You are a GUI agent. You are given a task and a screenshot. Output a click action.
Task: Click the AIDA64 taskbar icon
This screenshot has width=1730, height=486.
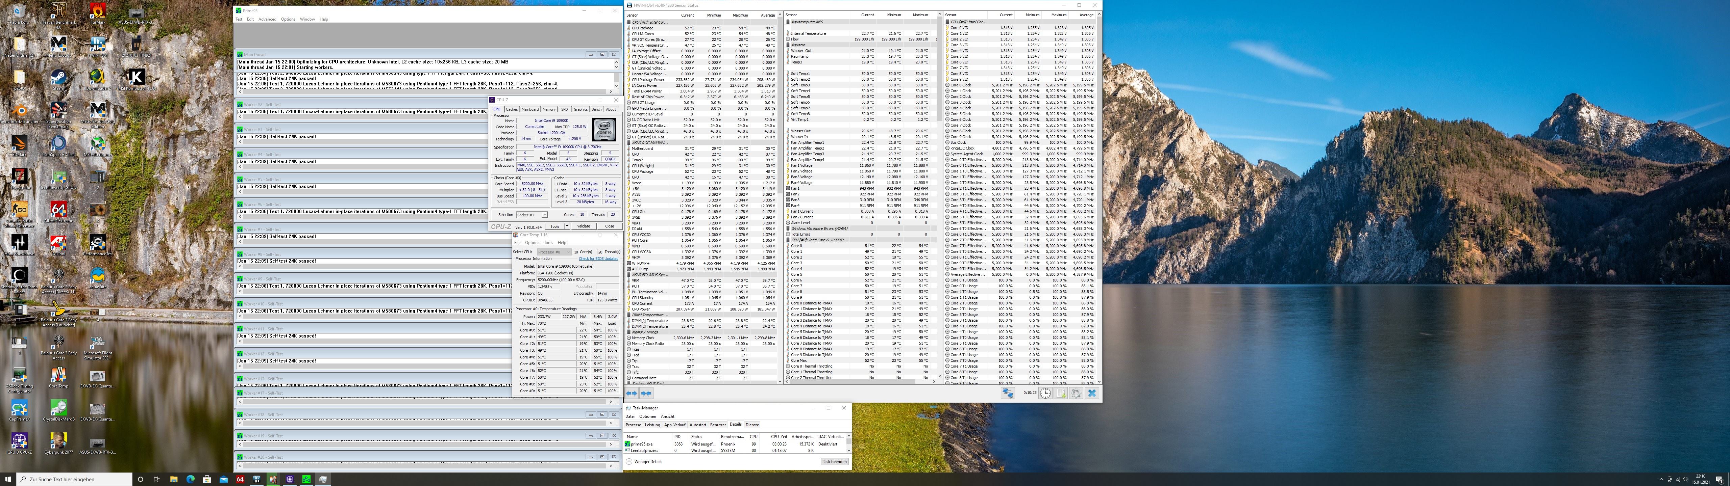241,479
